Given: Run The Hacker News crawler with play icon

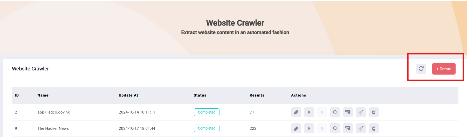Looking at the screenshot, I should tap(309, 128).
